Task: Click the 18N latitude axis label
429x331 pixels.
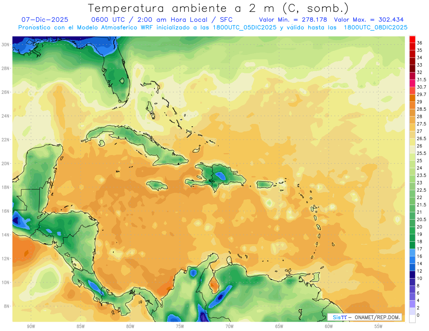Action: click(x=6, y=187)
